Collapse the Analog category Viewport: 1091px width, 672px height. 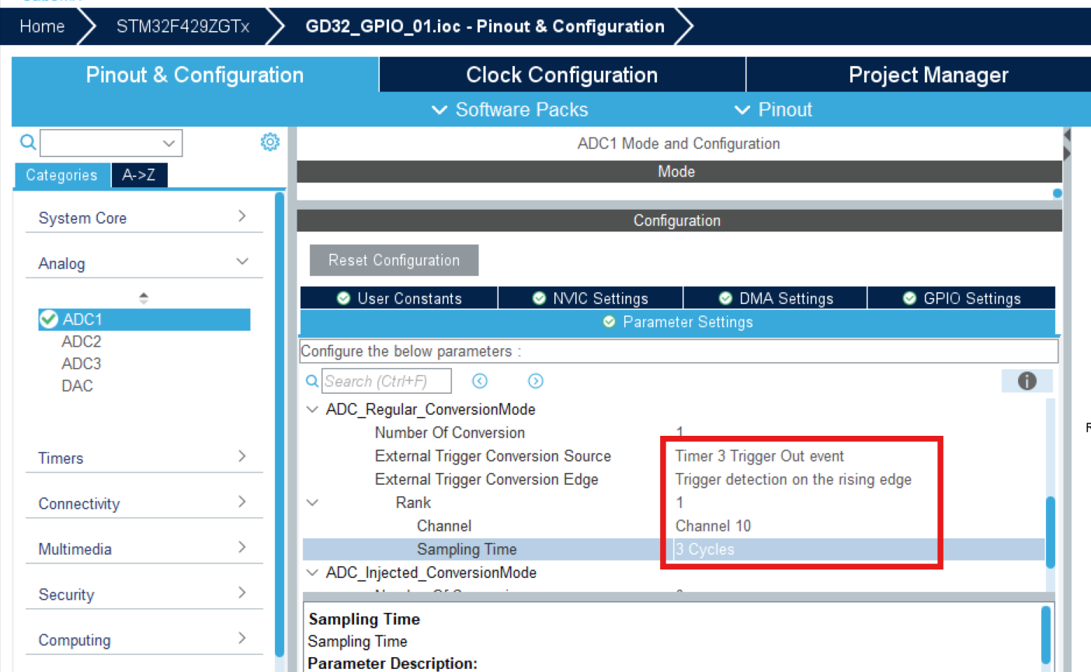click(x=241, y=262)
